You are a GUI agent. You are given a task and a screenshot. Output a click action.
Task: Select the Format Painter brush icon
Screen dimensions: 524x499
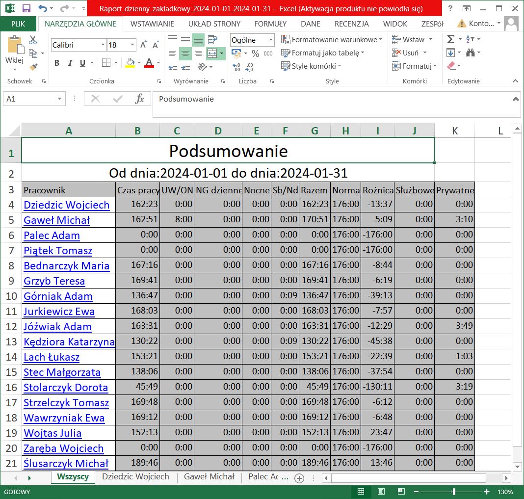33,67
